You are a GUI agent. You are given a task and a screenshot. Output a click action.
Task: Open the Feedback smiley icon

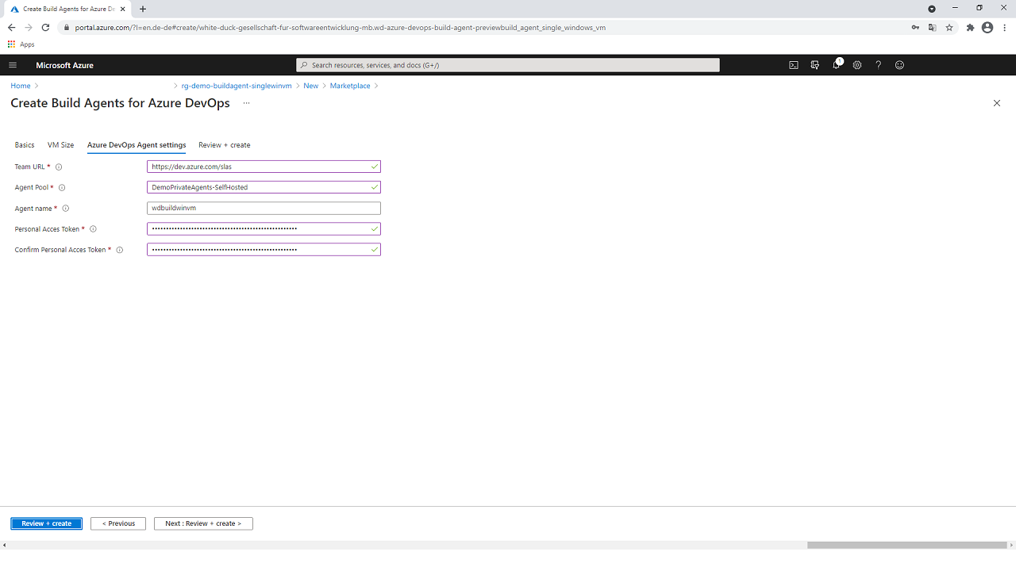pyautogui.click(x=900, y=65)
